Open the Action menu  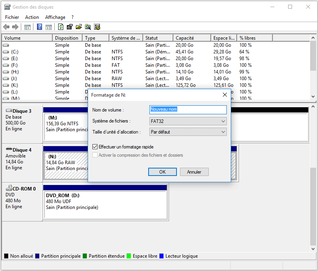(x=32, y=17)
